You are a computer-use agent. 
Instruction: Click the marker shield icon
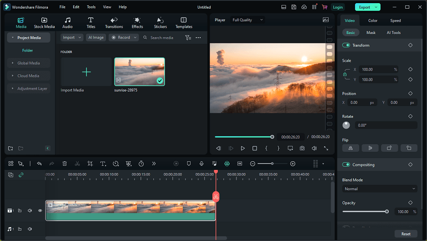tap(189, 164)
